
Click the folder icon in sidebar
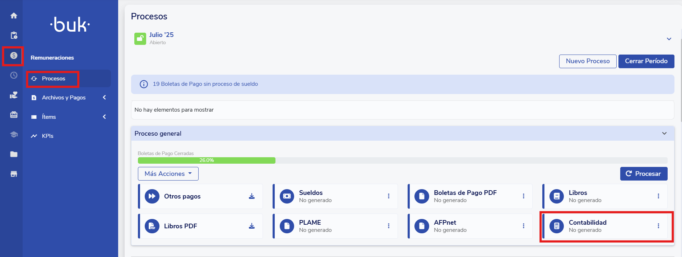14,154
